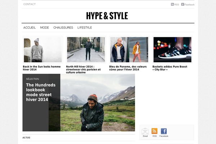Click the Facebook icon in top bar
Viewport: 216px width, 144px height.
(x=183, y=4)
